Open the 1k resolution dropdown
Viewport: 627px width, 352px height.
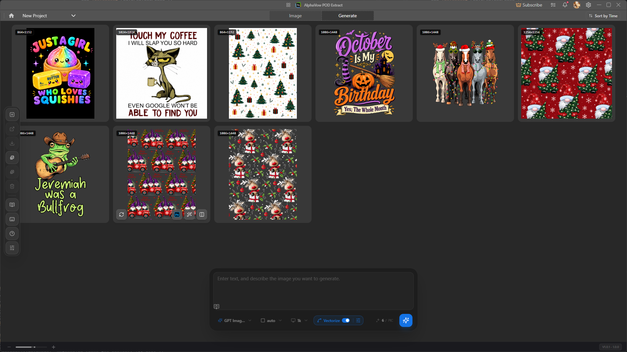(299, 321)
